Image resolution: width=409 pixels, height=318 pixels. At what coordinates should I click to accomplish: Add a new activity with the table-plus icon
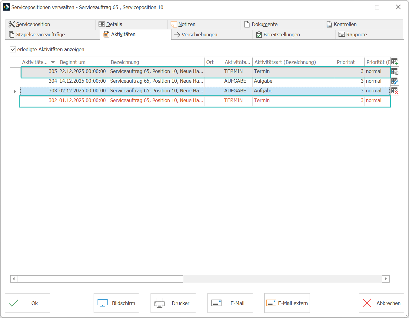point(395,62)
